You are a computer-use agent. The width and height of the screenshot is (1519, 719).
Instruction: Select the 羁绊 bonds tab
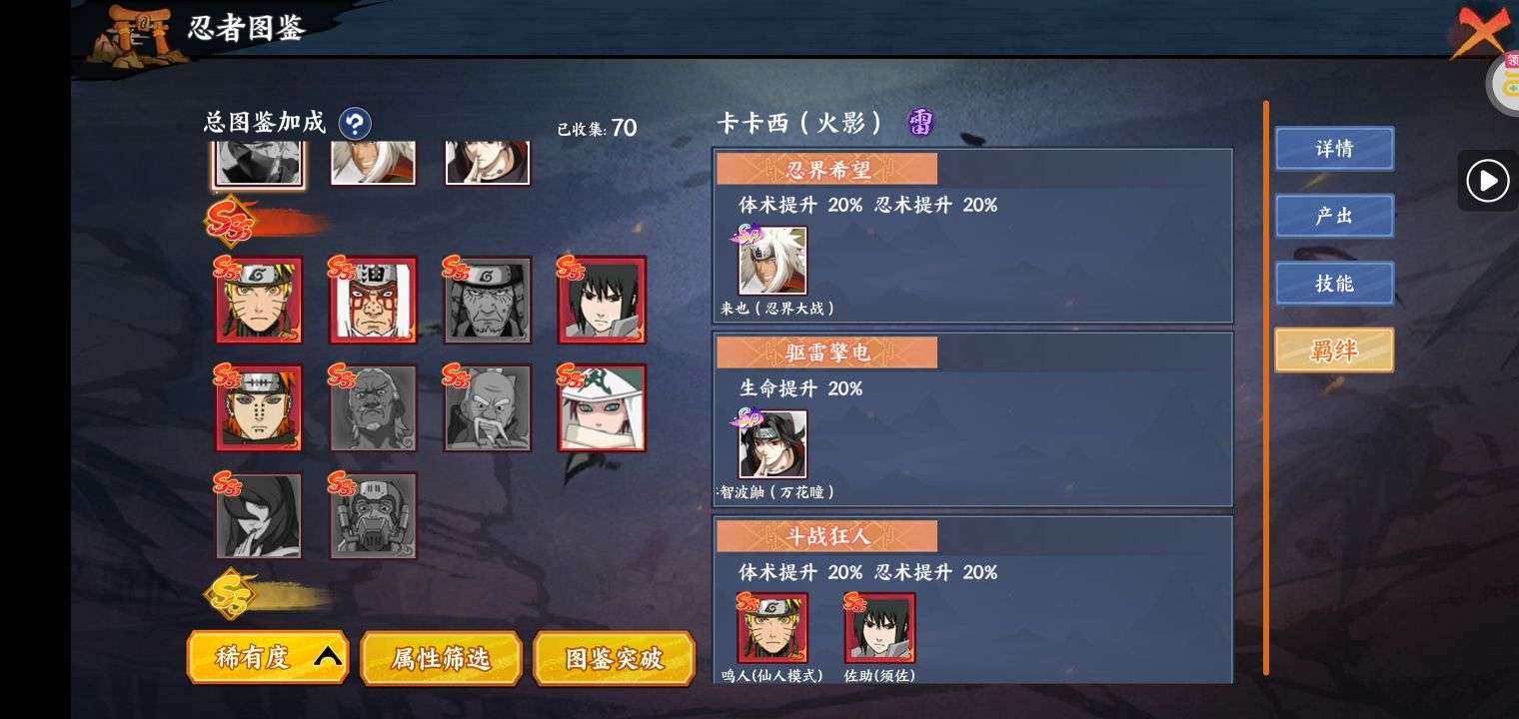click(1334, 351)
